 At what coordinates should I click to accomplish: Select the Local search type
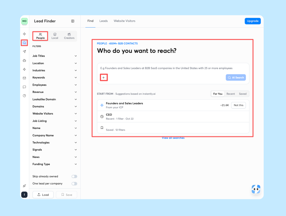(x=55, y=36)
